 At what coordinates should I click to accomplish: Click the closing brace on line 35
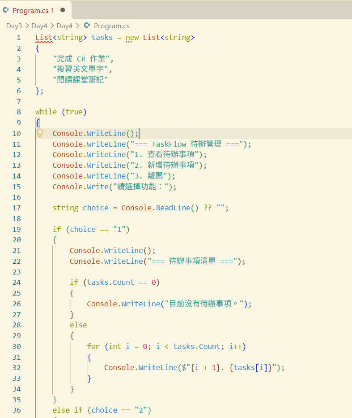point(55,400)
